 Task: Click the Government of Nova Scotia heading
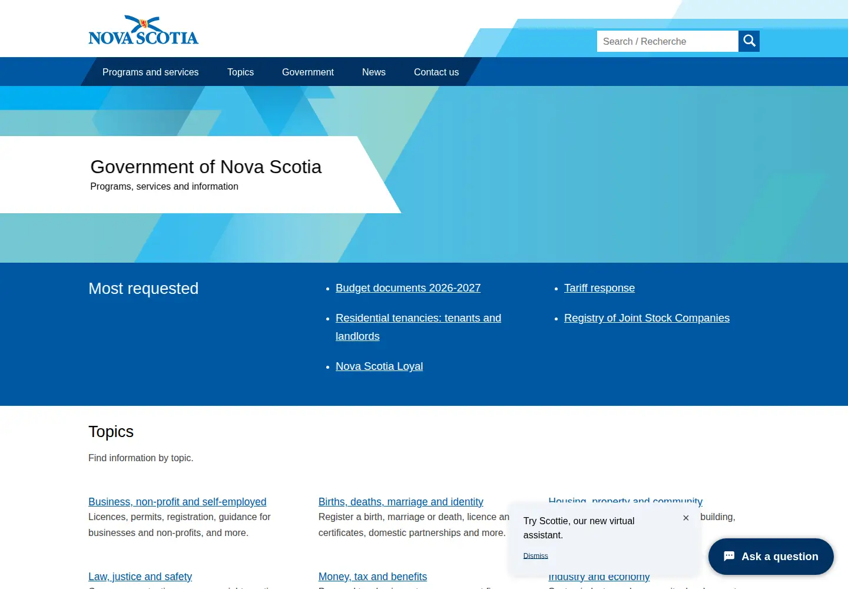tap(206, 167)
